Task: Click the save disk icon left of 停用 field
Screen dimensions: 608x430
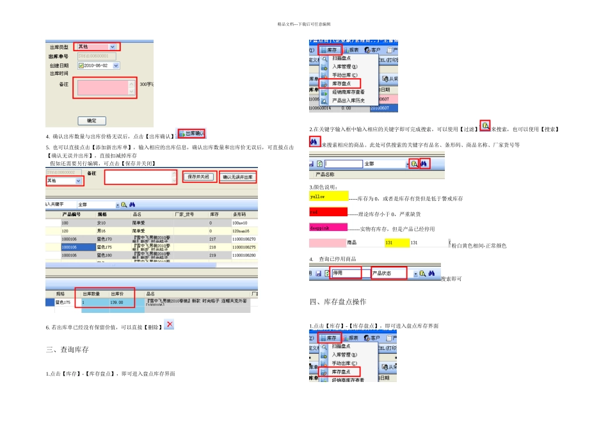Action: coord(318,273)
